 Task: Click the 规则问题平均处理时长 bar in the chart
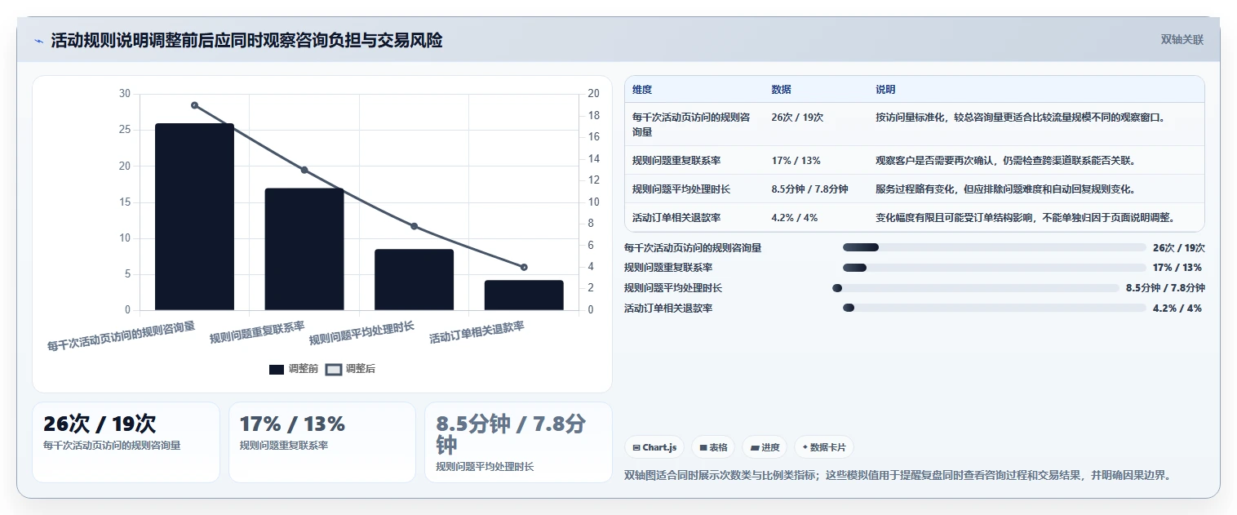click(414, 279)
